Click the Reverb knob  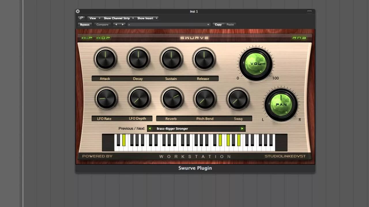tap(172, 99)
